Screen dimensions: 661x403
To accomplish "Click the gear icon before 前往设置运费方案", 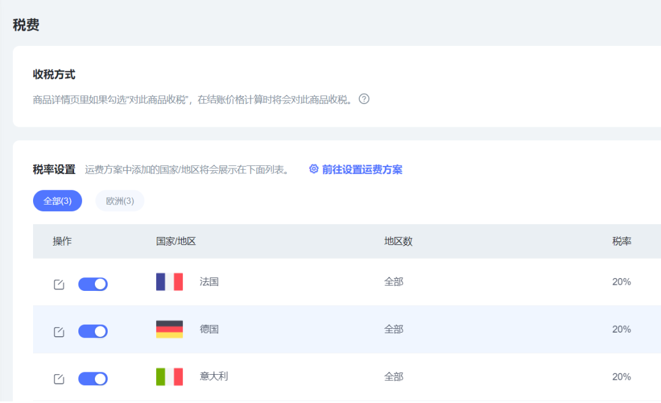I will 313,170.
